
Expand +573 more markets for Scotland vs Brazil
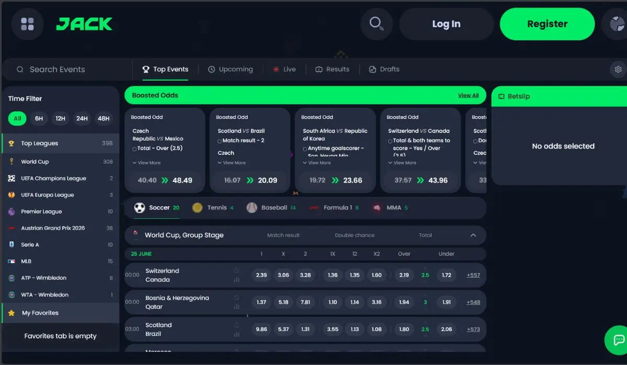473,329
